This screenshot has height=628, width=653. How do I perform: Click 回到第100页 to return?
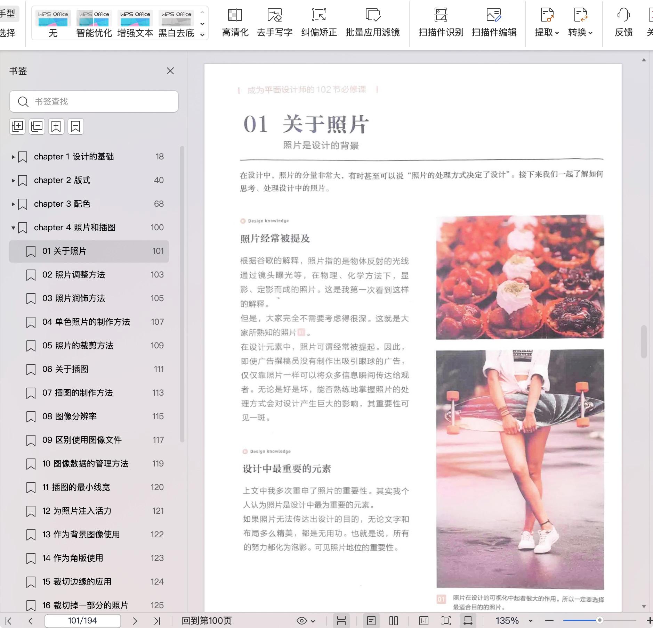(x=207, y=621)
